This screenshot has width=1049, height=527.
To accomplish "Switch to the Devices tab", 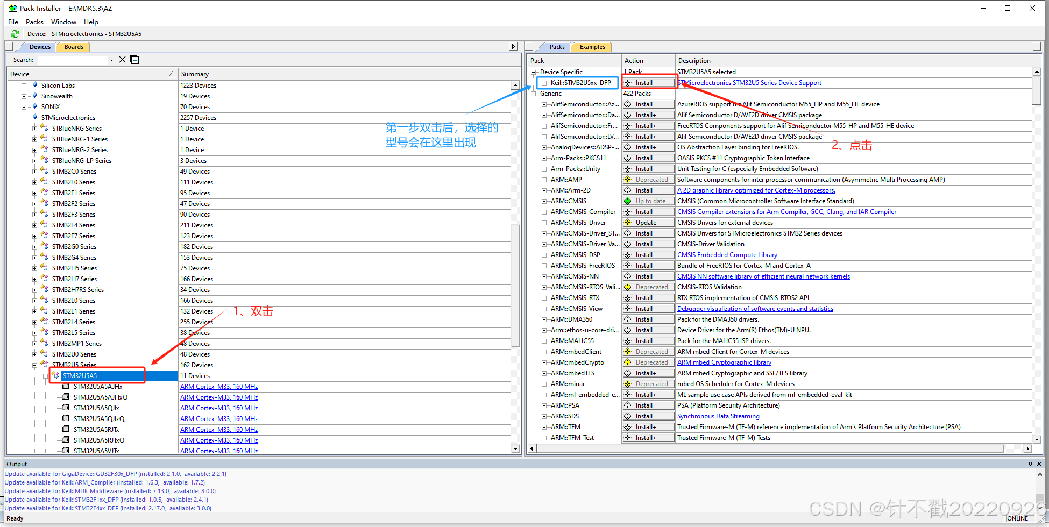I will coord(40,47).
